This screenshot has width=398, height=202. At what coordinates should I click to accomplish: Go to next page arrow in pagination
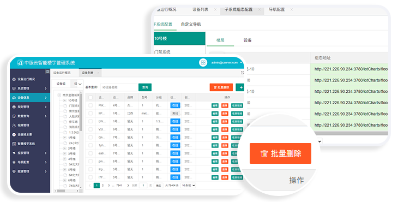[x=128, y=186]
